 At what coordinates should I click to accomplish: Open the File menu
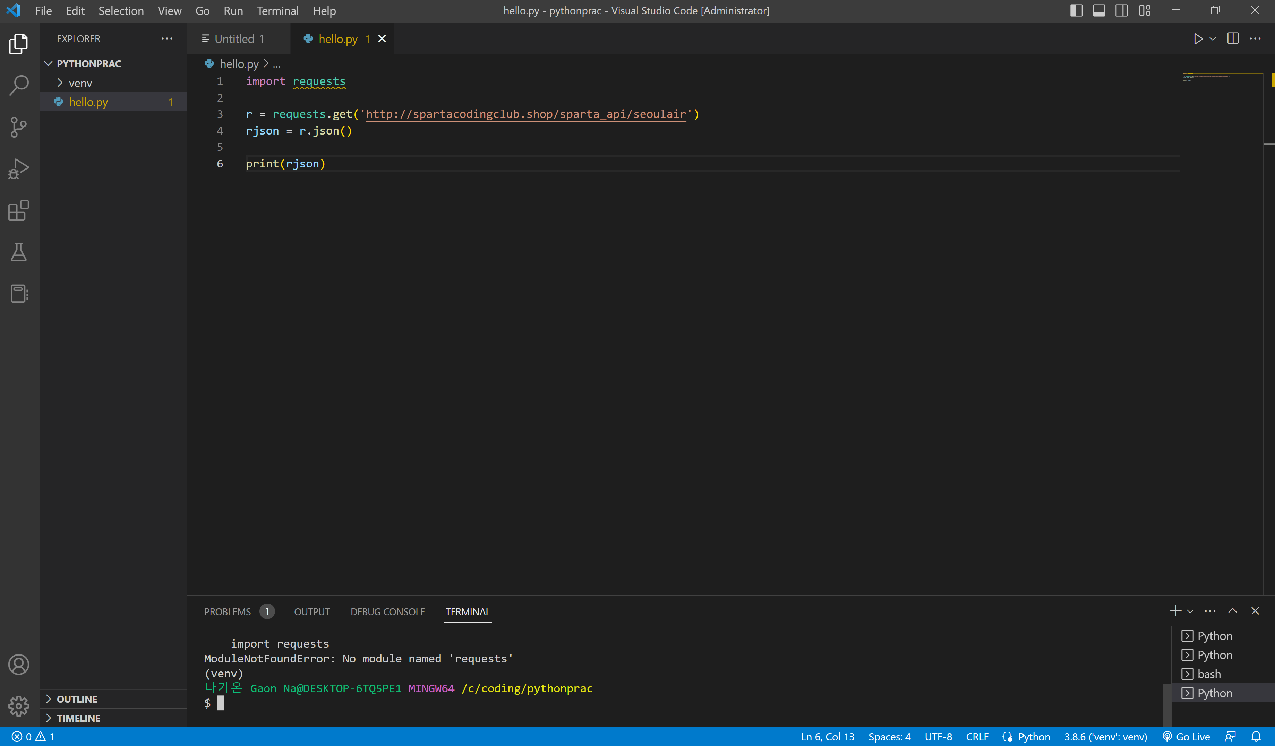click(x=43, y=11)
